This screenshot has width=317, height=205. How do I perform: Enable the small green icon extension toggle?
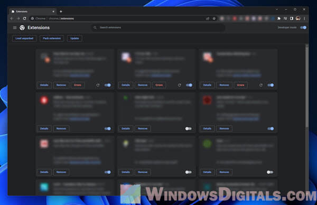tap(189, 128)
